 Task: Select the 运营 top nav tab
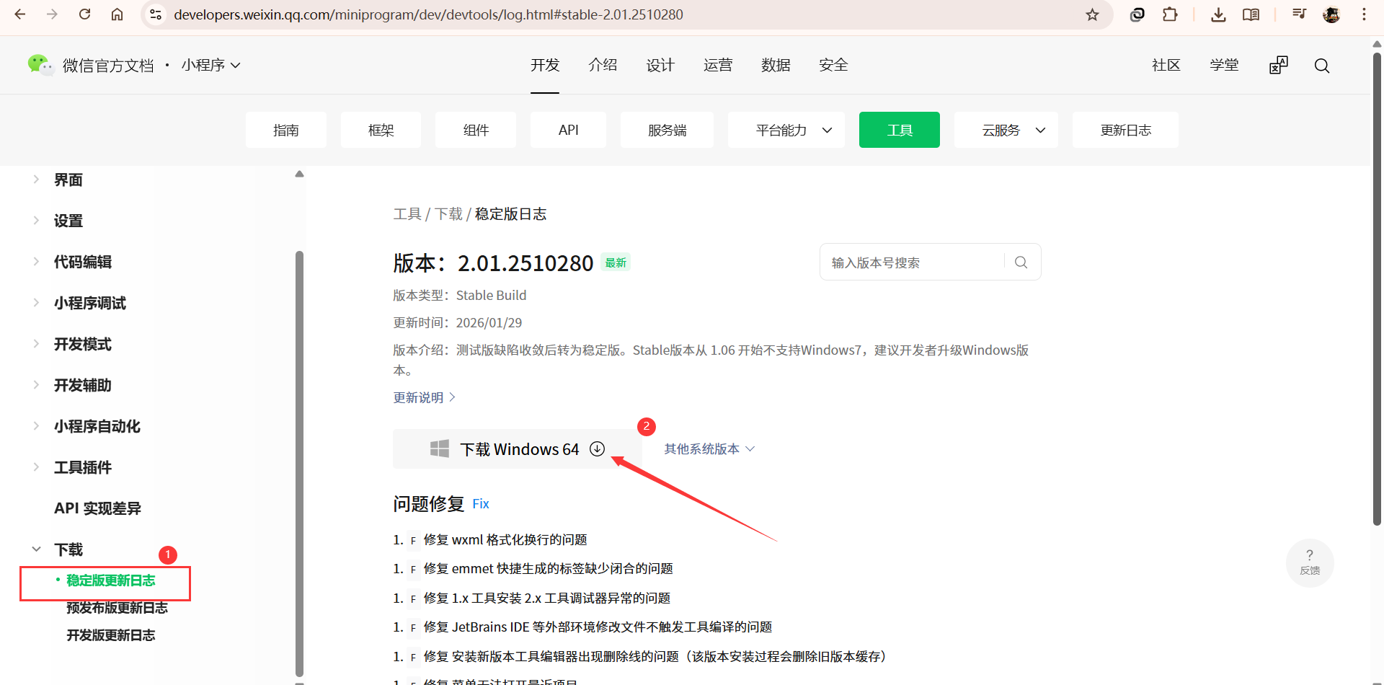(718, 65)
